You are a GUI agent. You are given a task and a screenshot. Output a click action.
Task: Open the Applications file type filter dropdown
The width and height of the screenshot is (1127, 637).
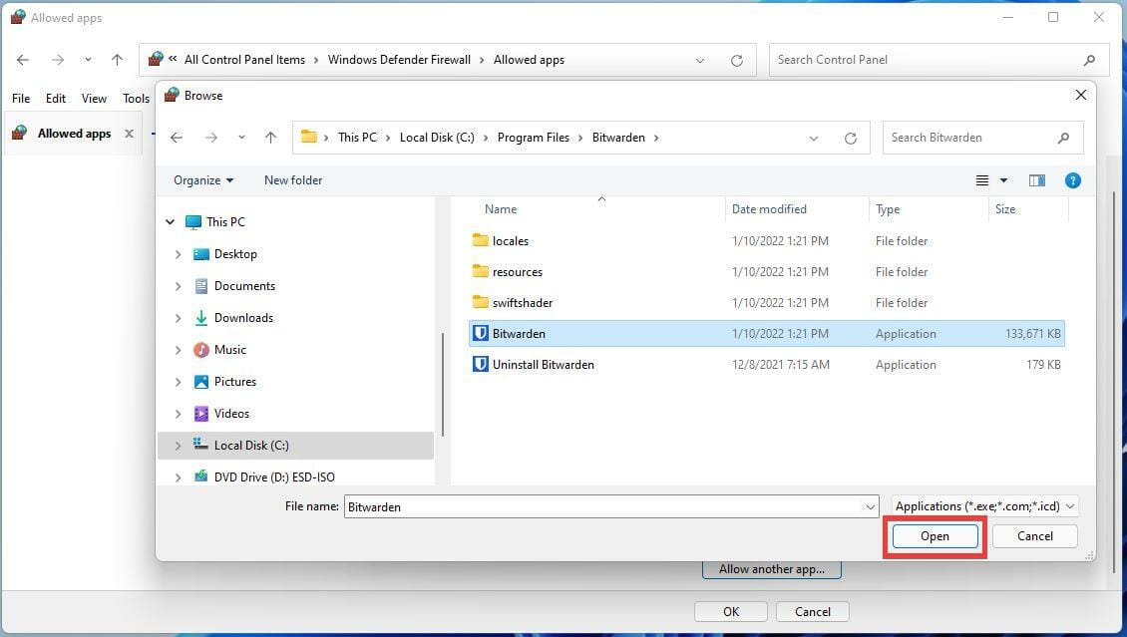click(984, 506)
